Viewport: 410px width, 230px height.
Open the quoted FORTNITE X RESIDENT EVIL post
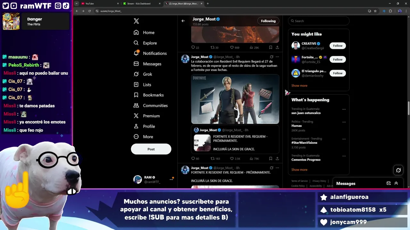pos(235,140)
